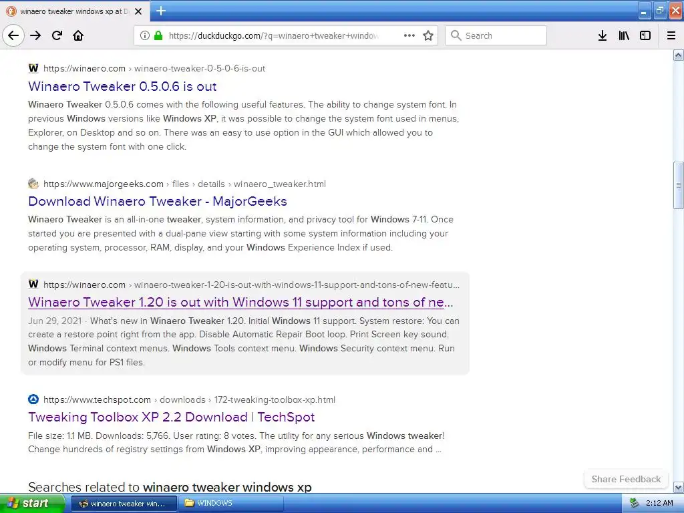The width and height of the screenshot is (684, 513).
Task: Open a new tab with plus button
Action: tap(161, 11)
